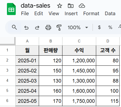The height and width of the screenshot is (107, 121).
Task: Activate the paint format roller
Action: pyautogui.click(x=59, y=28)
